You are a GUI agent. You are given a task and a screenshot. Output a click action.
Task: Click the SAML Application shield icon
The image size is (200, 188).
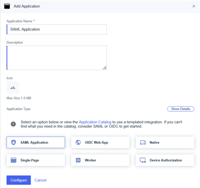coord(14,142)
